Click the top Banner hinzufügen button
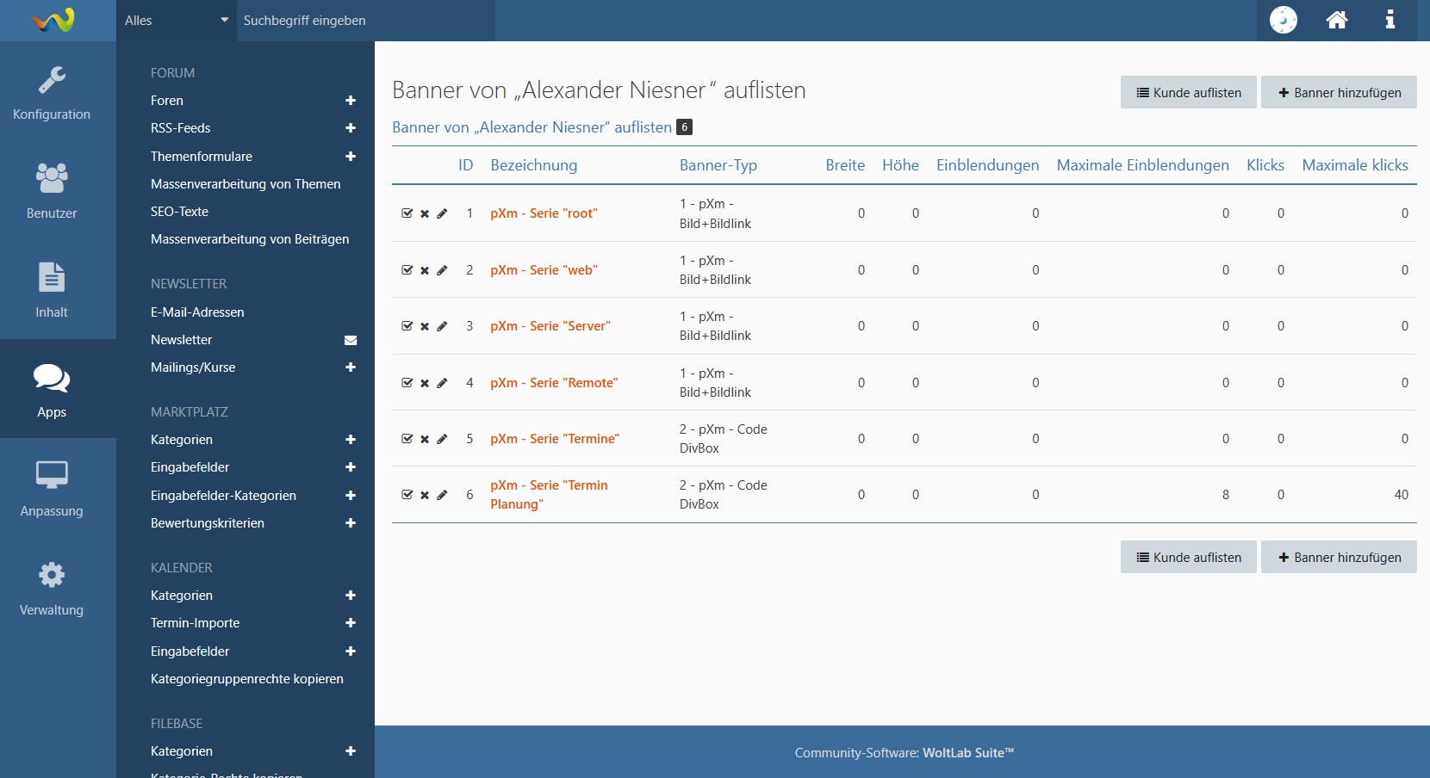This screenshot has width=1430, height=778. [1339, 93]
